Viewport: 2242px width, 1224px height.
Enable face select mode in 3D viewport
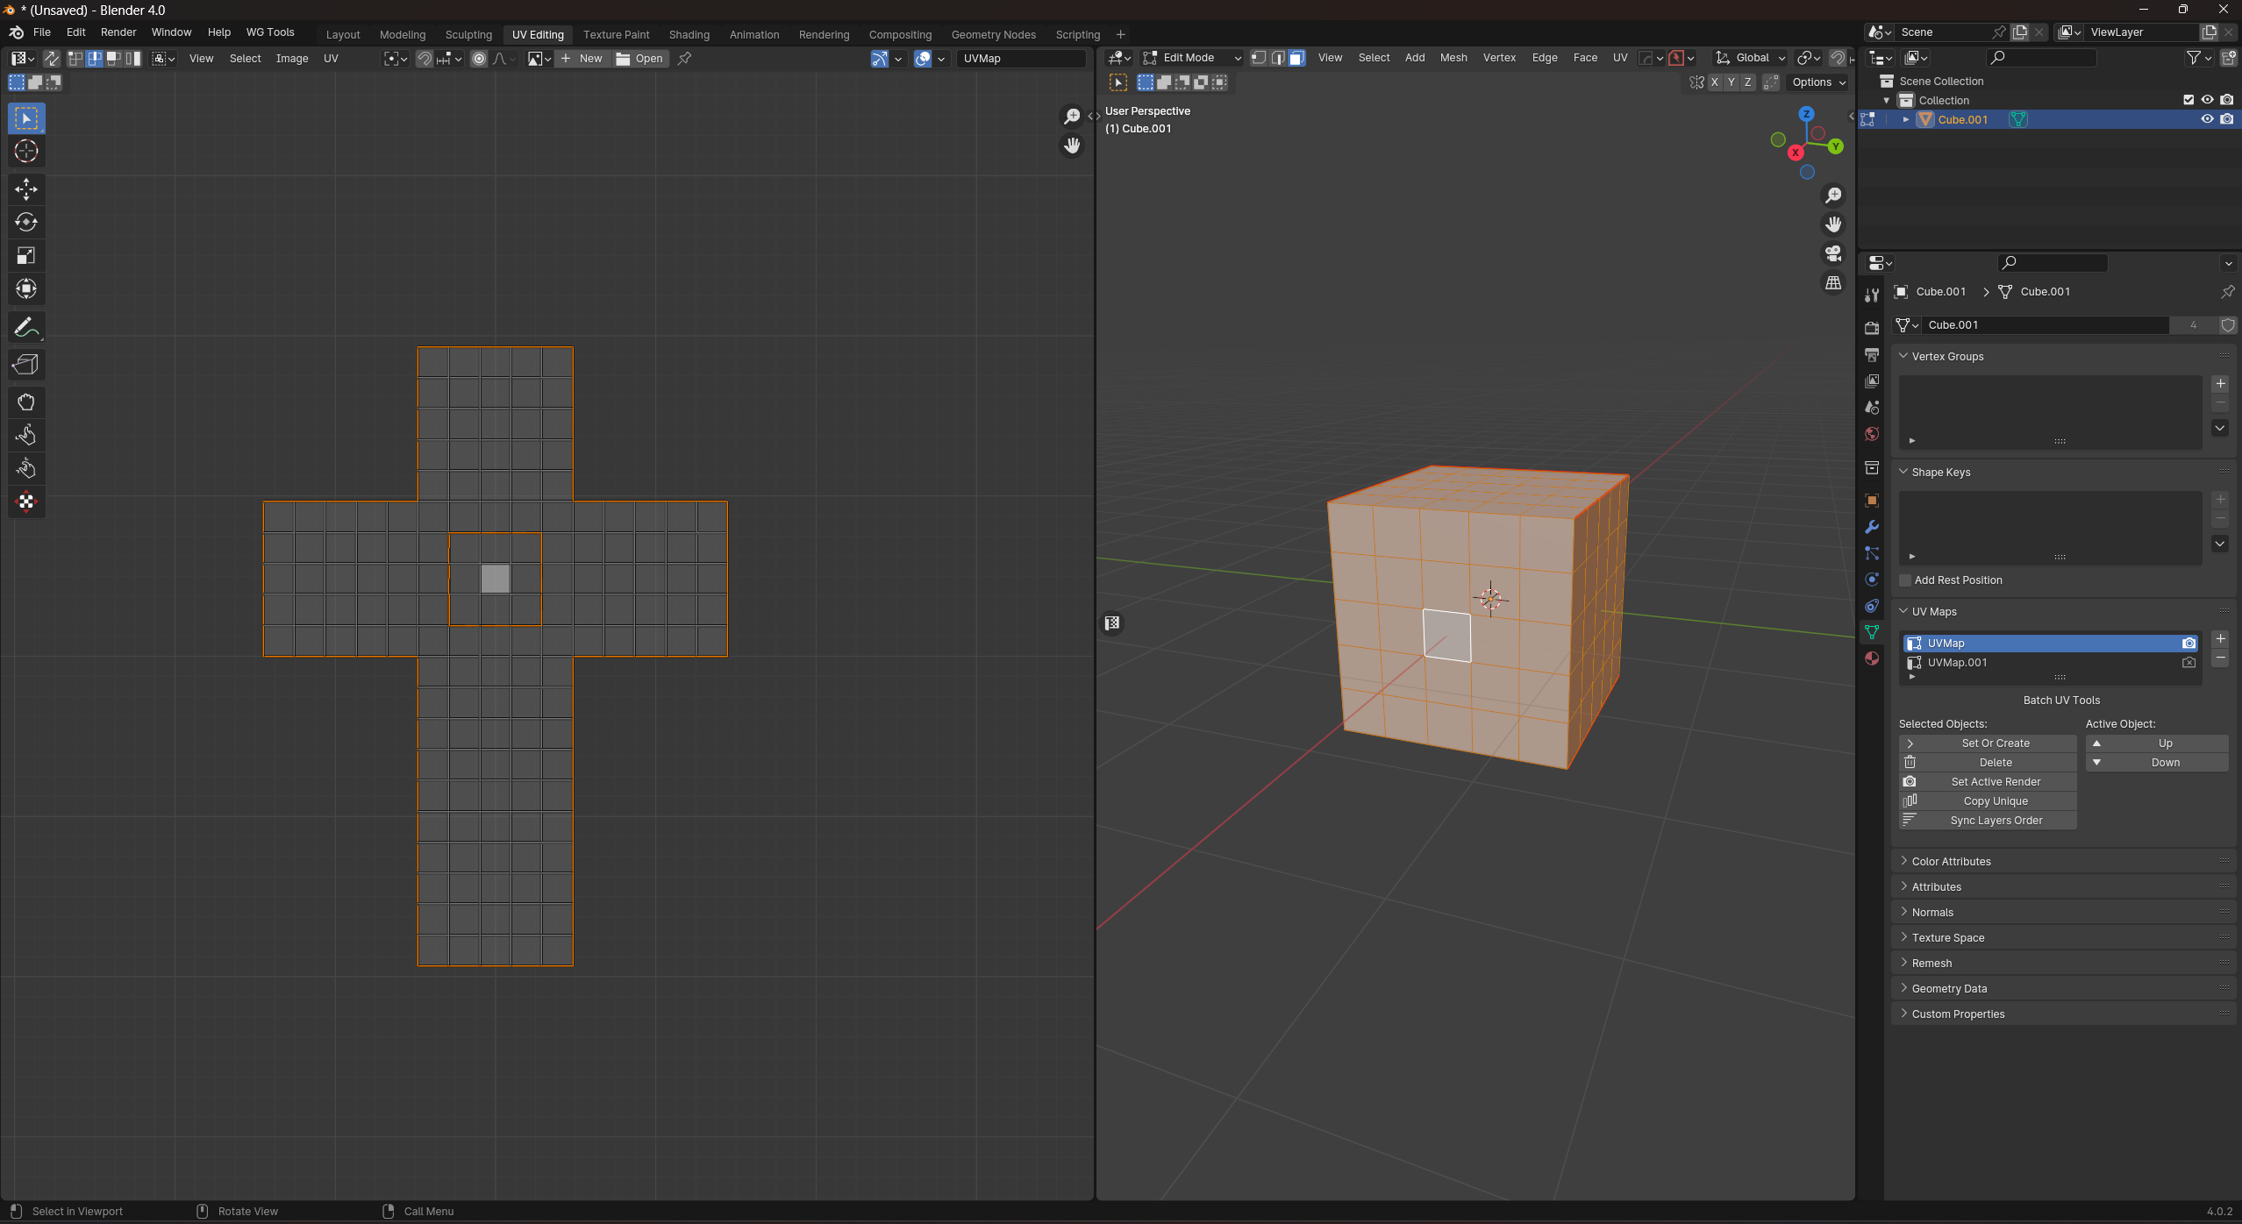[1296, 58]
